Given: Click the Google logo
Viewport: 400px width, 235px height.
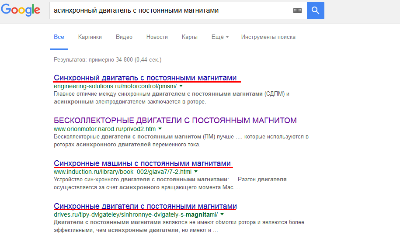Looking at the screenshot, I should (x=21, y=10).
